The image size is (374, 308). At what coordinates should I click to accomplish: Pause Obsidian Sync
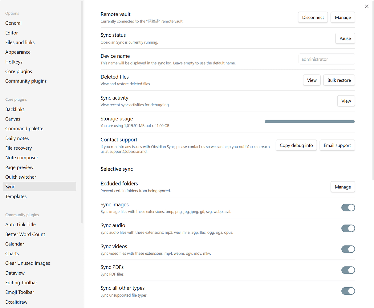tap(345, 38)
